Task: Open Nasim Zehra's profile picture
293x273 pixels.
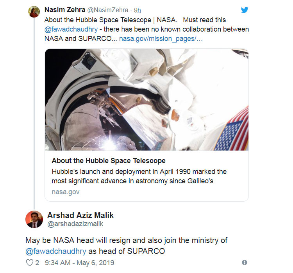Action: pos(34,11)
